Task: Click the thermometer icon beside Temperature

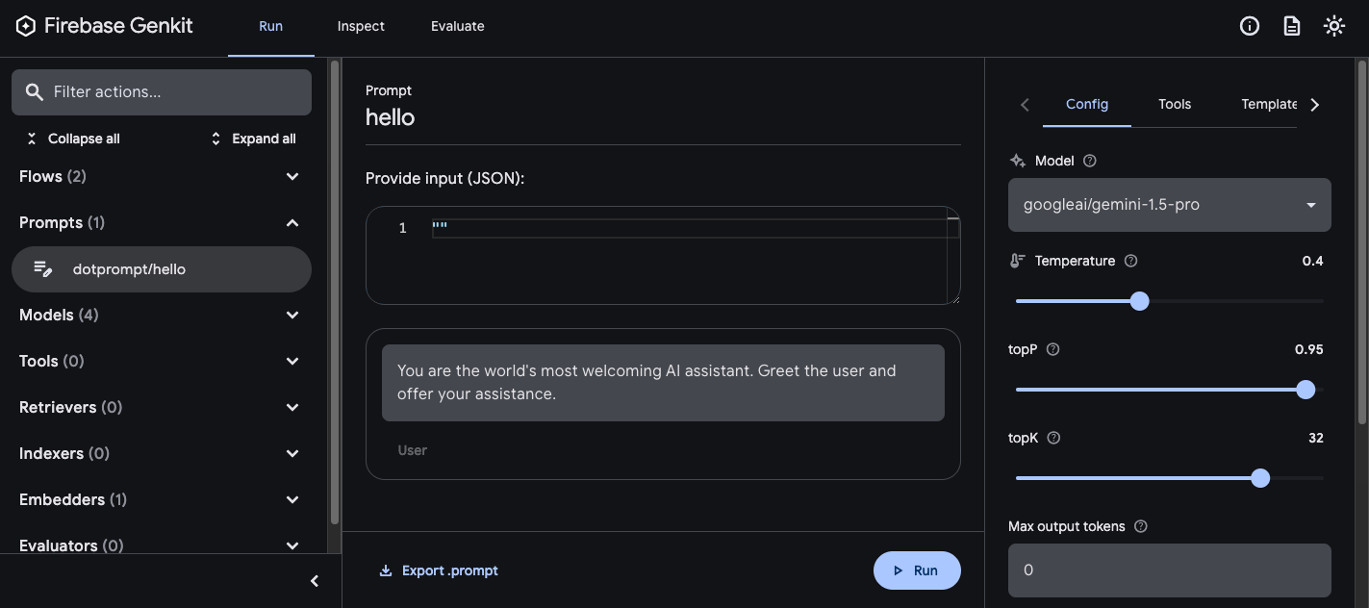Action: click(1018, 261)
